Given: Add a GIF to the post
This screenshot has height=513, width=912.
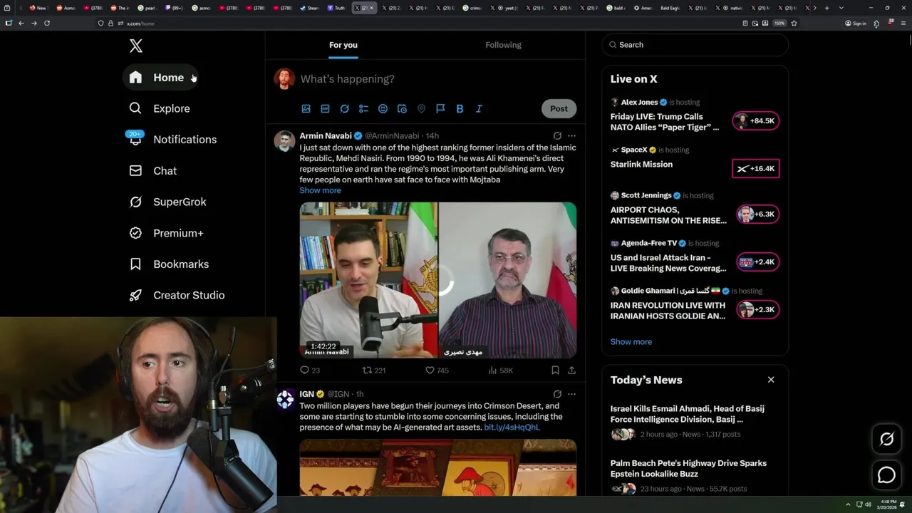Looking at the screenshot, I should point(325,109).
